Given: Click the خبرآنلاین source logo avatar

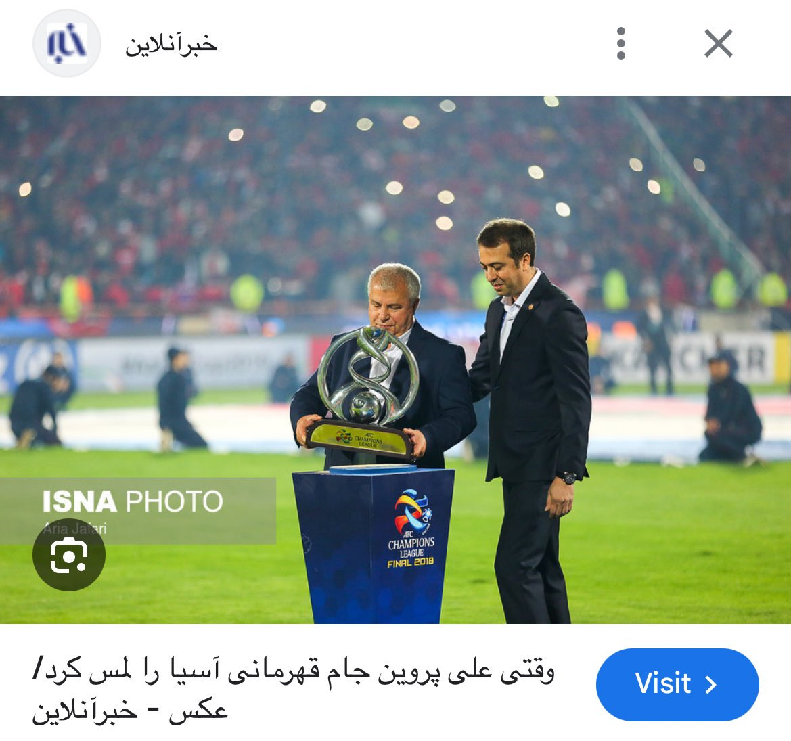Looking at the screenshot, I should tap(66, 43).
